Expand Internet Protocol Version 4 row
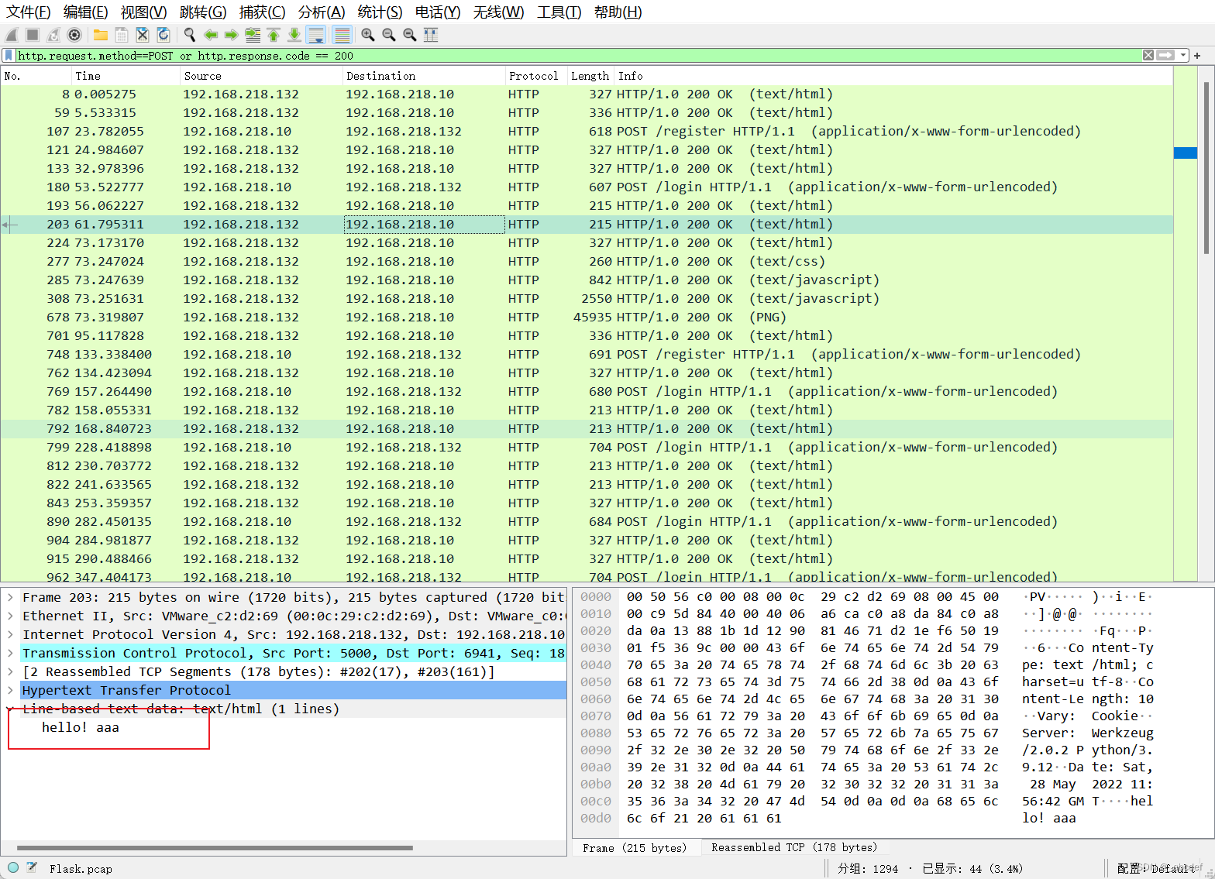 (10, 634)
